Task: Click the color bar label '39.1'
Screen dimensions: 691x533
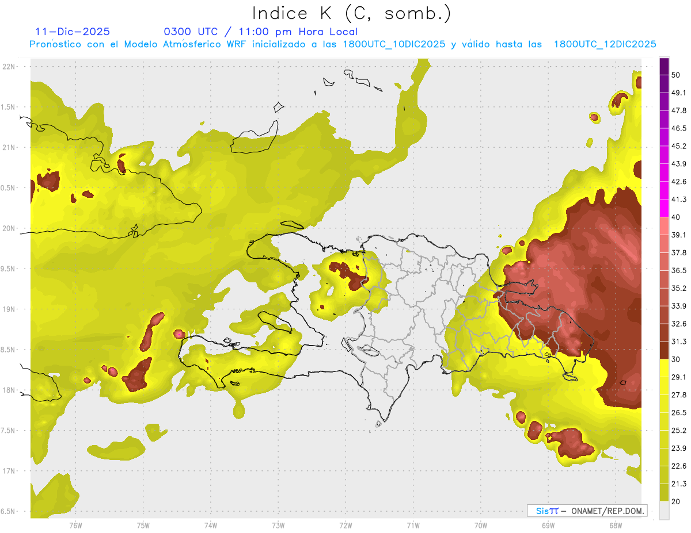Action: pos(679,235)
